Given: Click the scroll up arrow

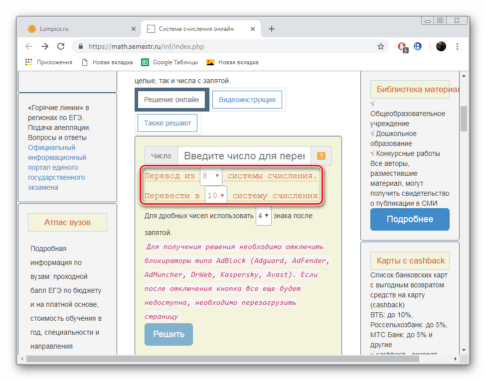Looking at the screenshot, I should coord(464,76).
